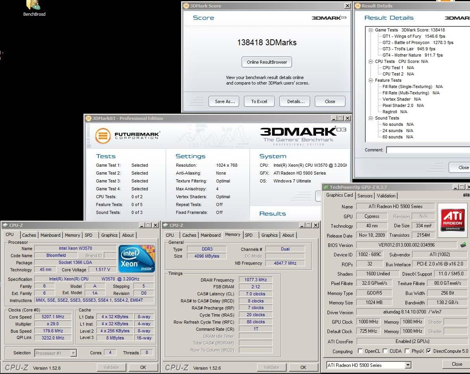Click the Online ResultBrowser button
This screenshot has width=470, height=374.
[267, 62]
